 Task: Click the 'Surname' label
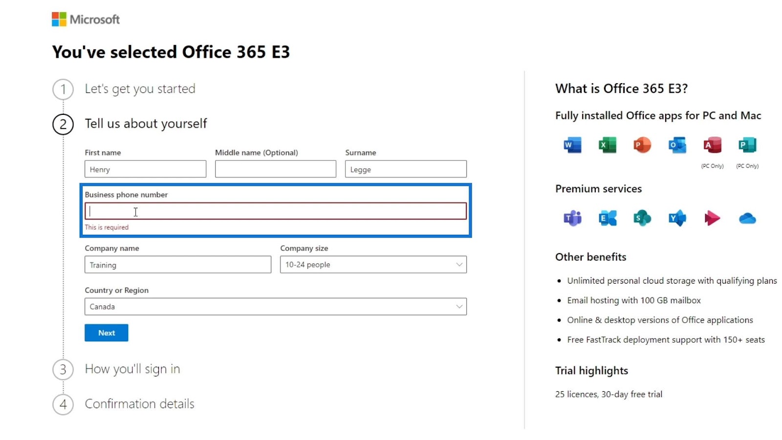coord(361,153)
